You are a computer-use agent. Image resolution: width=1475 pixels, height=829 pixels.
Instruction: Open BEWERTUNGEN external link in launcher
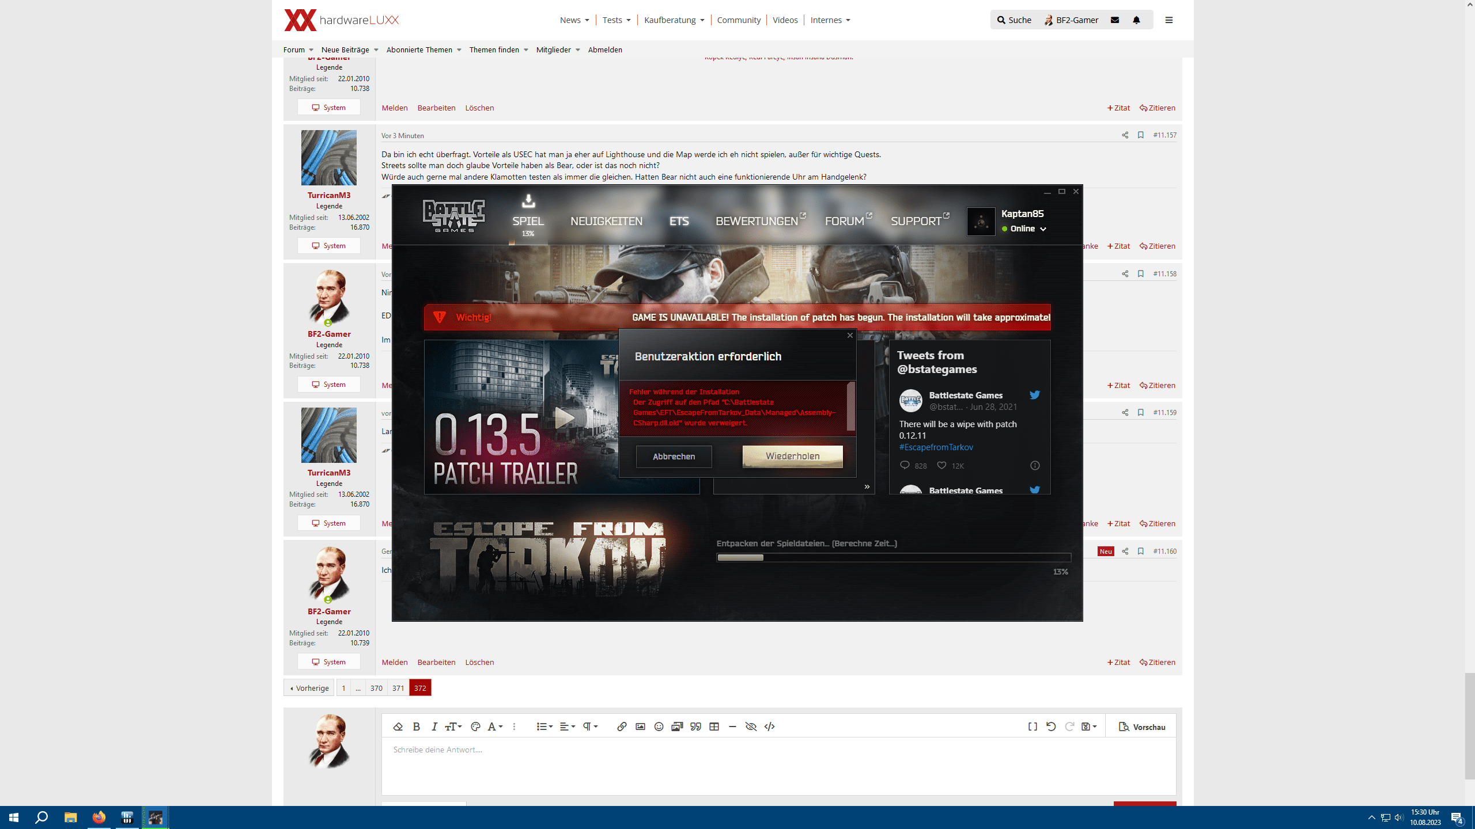[760, 221]
